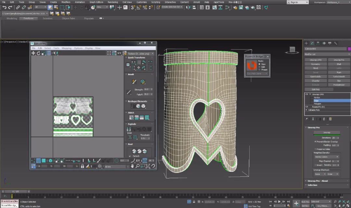Open the Vertex Colors density dropdown
The height and width of the screenshot is (208, 351).
click(x=327, y=157)
